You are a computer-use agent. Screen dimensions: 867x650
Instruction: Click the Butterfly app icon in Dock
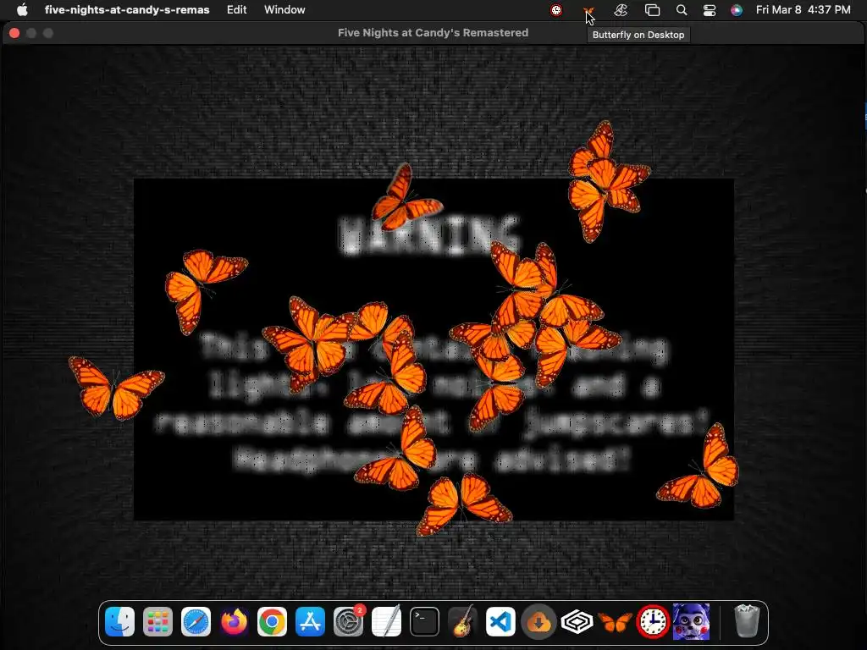[x=615, y=623]
